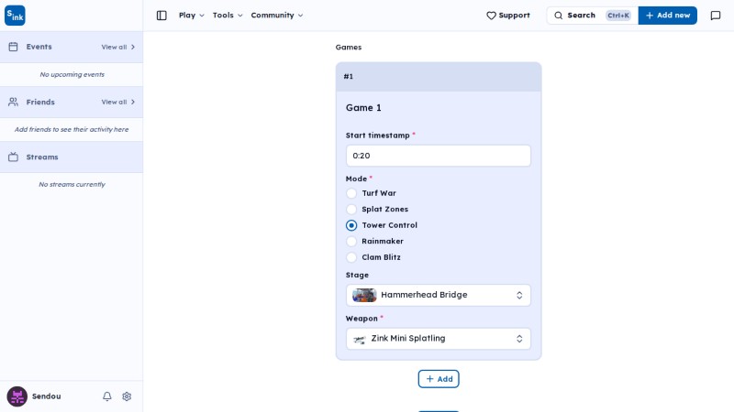Select Turf War mode

(x=351, y=193)
